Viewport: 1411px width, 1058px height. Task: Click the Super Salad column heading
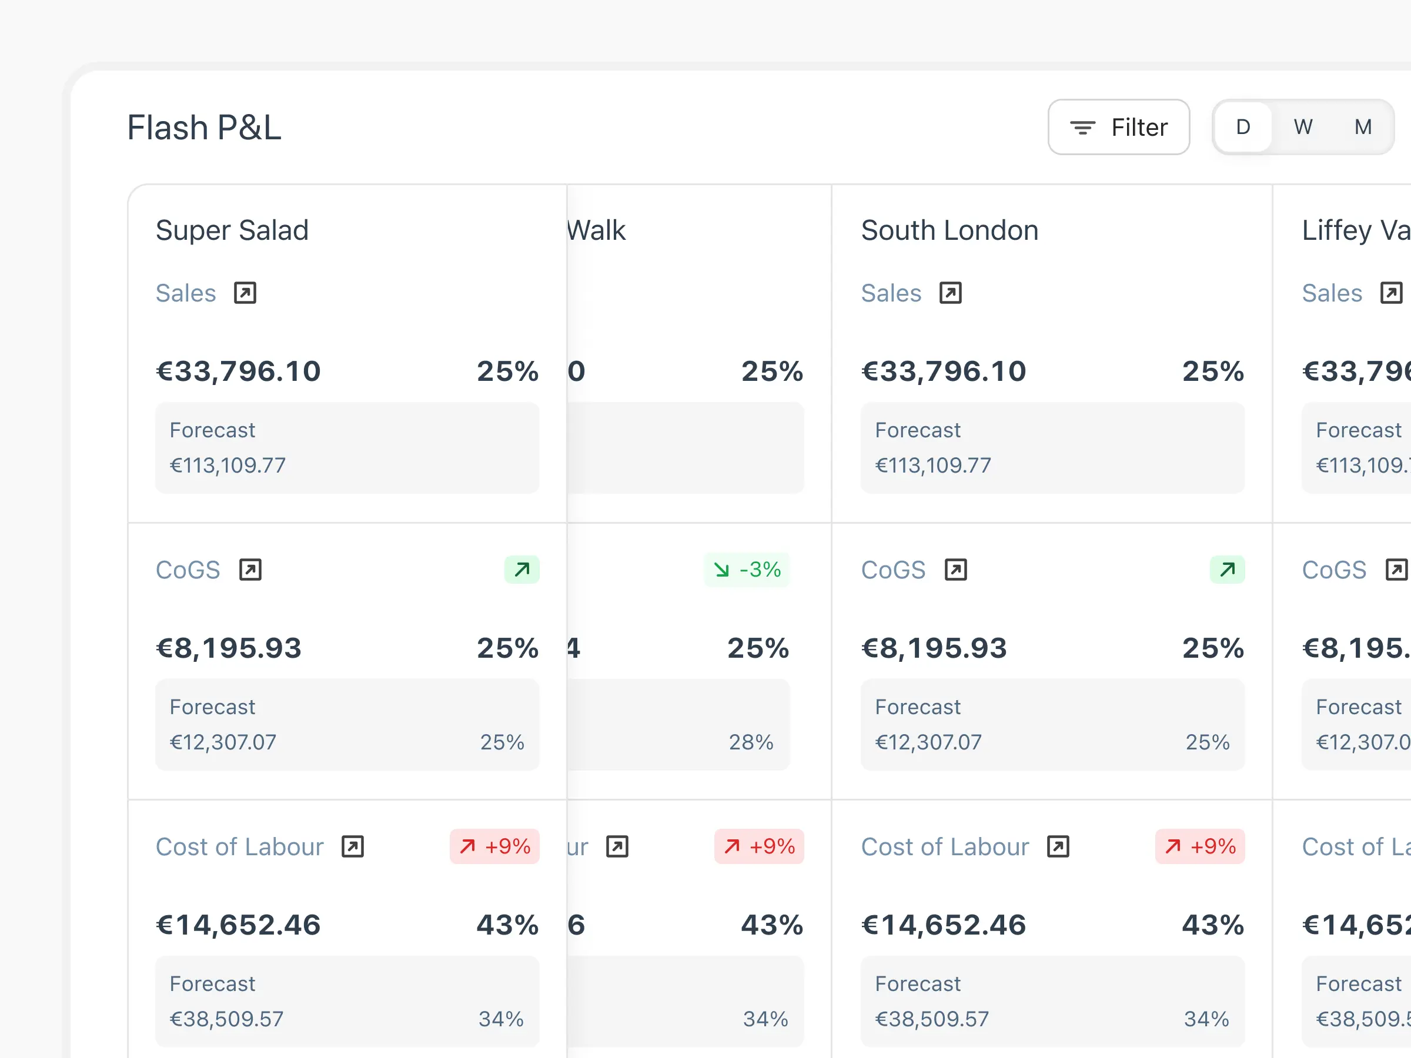232,230
